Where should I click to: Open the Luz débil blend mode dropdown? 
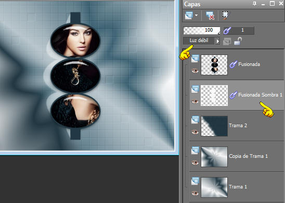(199, 40)
